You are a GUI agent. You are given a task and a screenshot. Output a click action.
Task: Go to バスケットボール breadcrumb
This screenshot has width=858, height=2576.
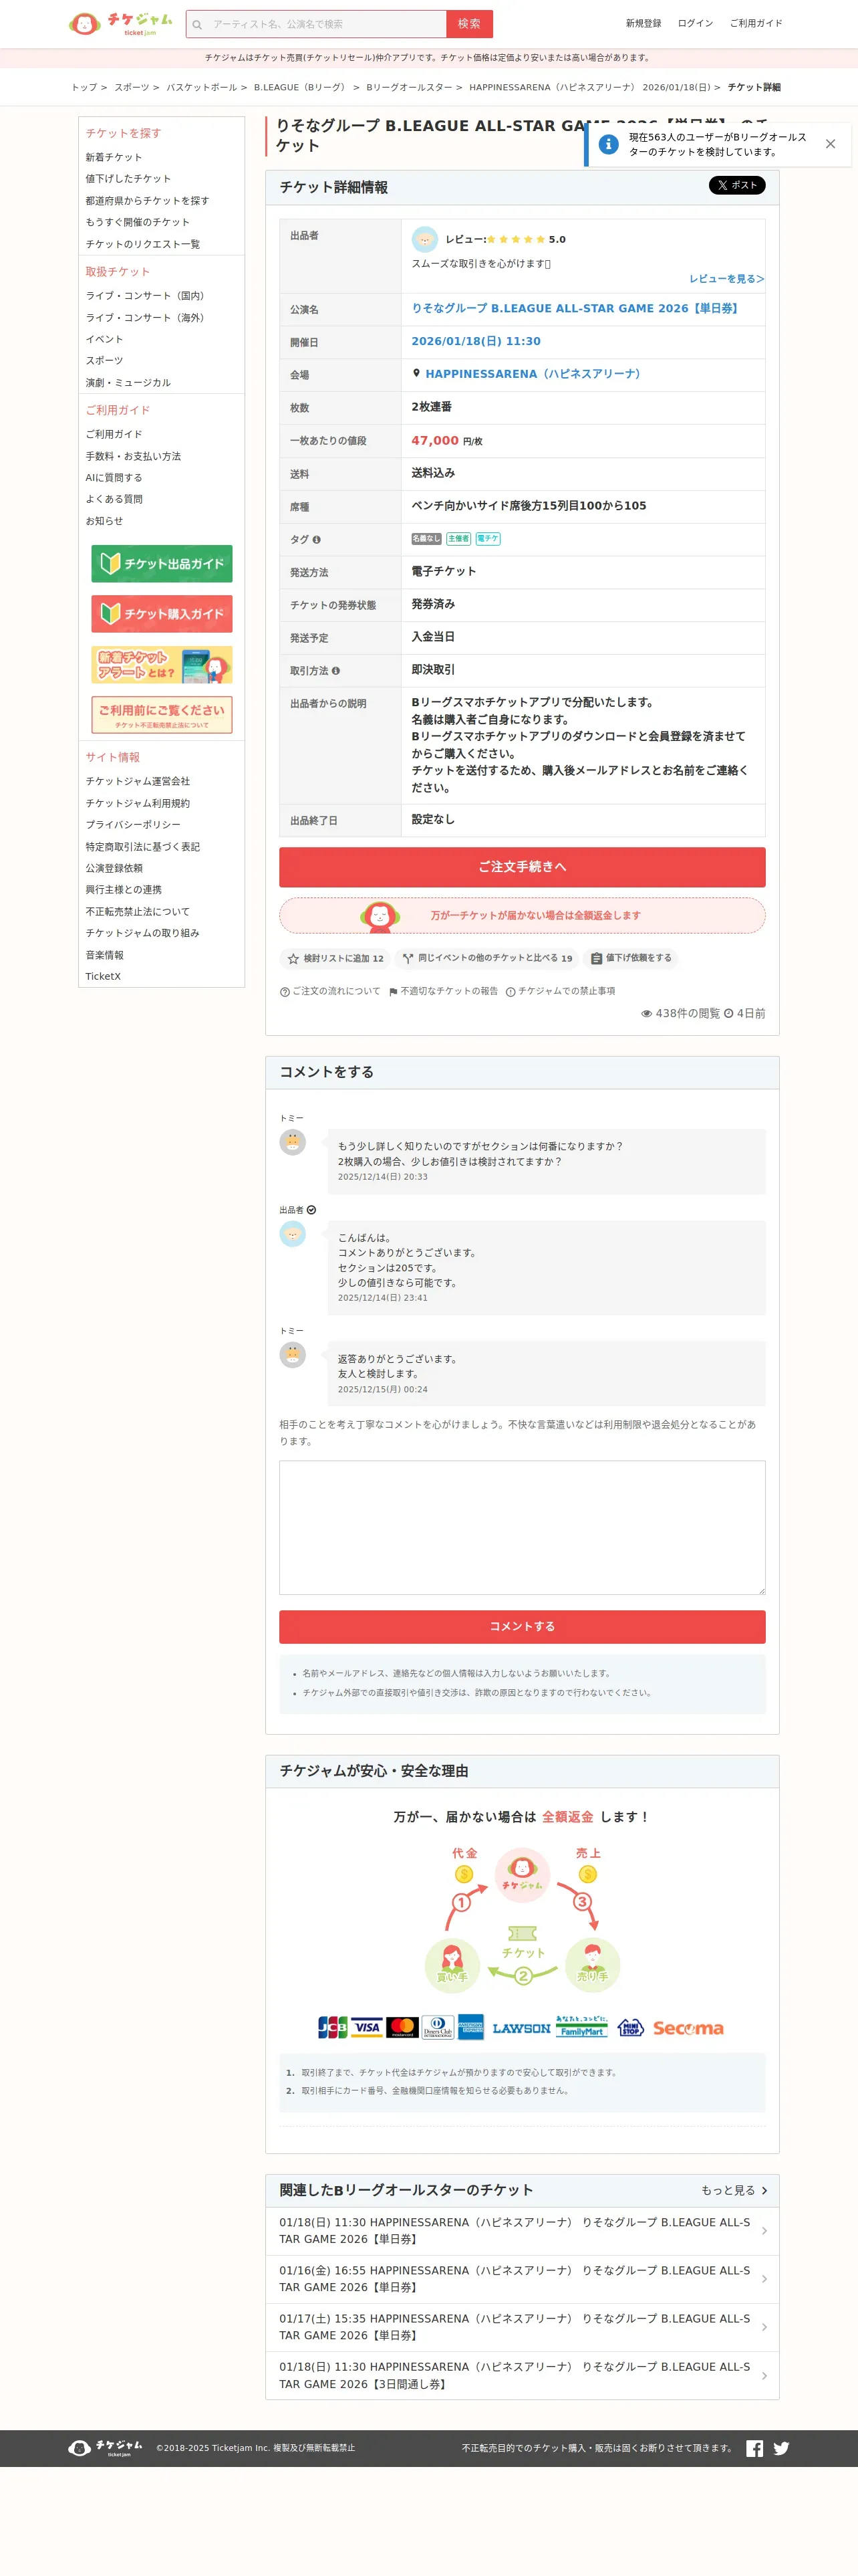[x=202, y=87]
